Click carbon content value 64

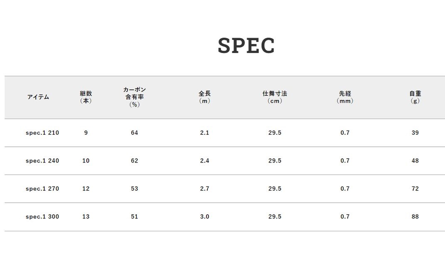134,133
